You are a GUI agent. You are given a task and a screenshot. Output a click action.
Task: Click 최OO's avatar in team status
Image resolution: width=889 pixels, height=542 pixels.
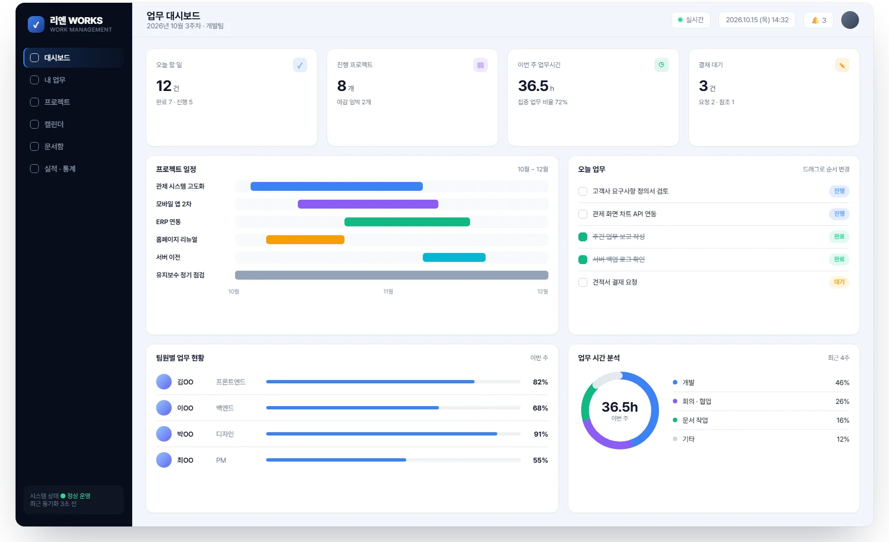pos(164,460)
